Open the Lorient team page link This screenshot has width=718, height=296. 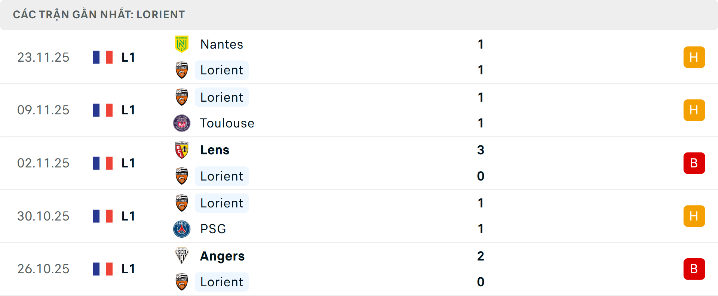221,70
